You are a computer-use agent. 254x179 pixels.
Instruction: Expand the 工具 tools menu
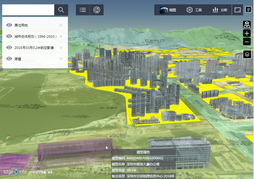(194, 10)
